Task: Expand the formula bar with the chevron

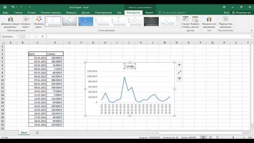Action: [252, 36]
